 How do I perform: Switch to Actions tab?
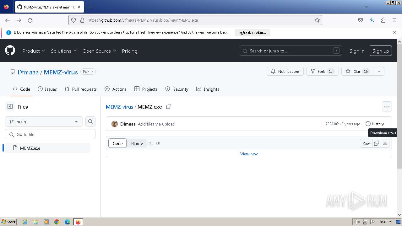pos(115,89)
